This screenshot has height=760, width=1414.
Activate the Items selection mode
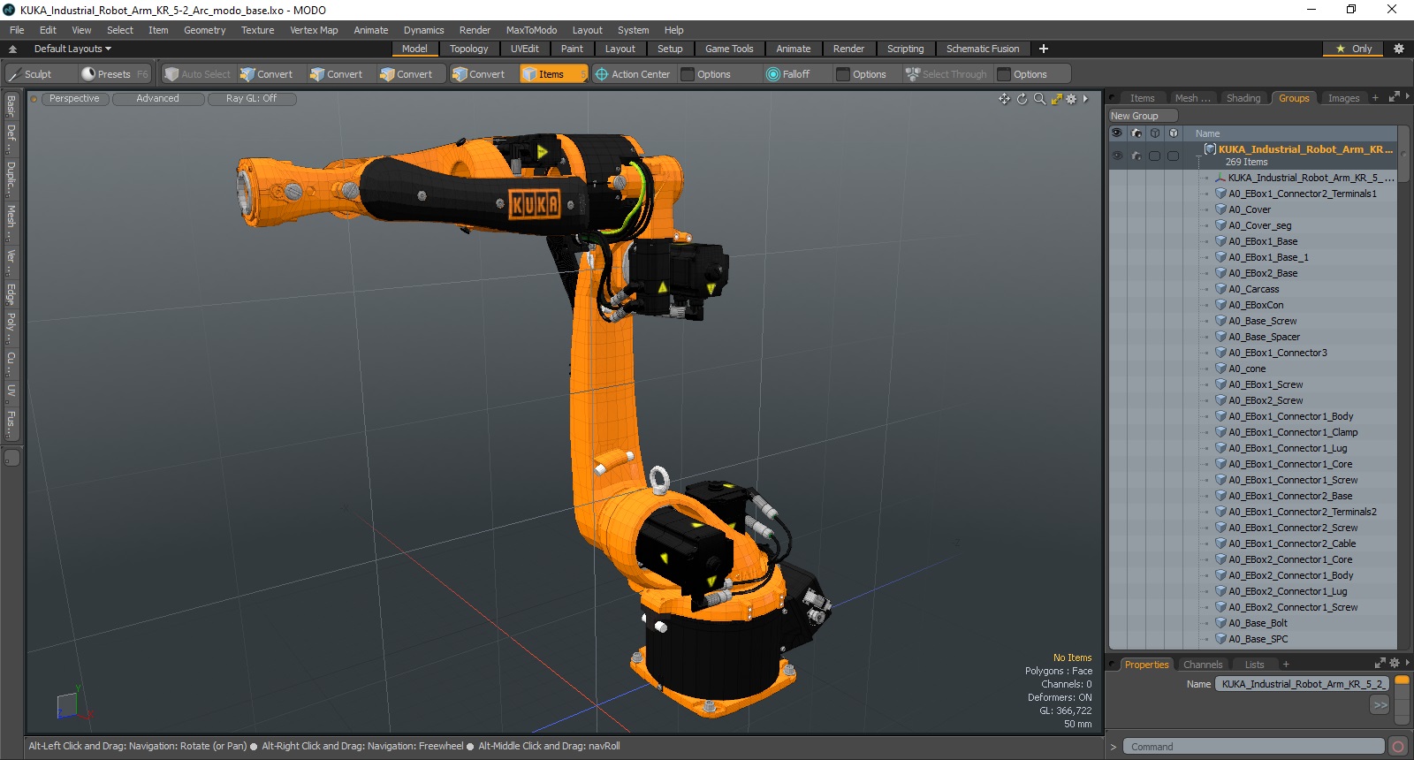tap(553, 74)
